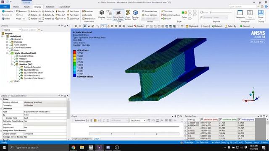The width and height of the screenshot is (269, 151).
Task: Select Equivalent Total Strain in the outline
Action: 33,73
